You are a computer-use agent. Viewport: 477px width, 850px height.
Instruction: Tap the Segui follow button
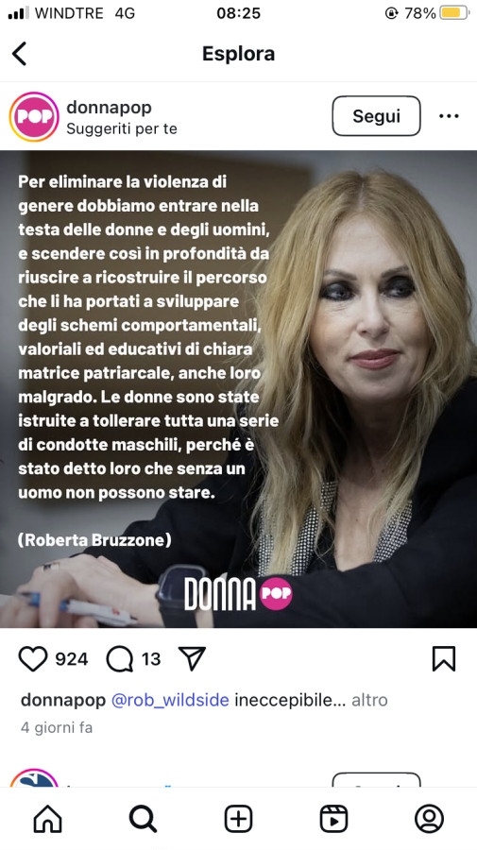pyautogui.click(x=376, y=116)
